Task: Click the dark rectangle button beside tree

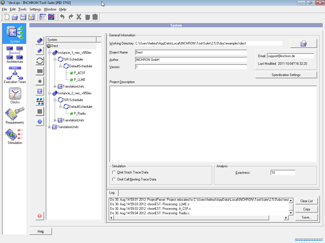Action: (x=40, y=71)
